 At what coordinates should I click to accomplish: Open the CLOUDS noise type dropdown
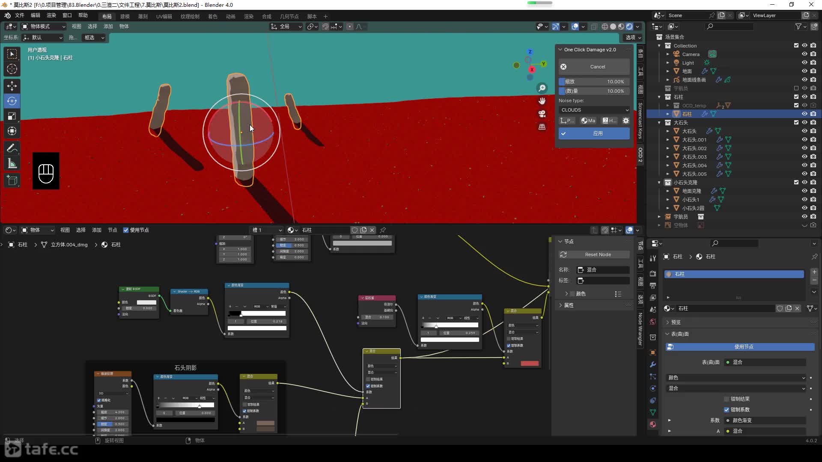point(594,110)
